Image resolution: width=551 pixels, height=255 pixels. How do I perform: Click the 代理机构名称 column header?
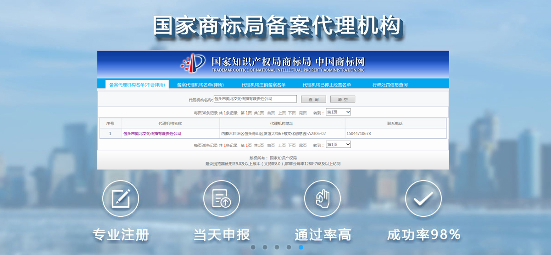[x=170, y=123]
